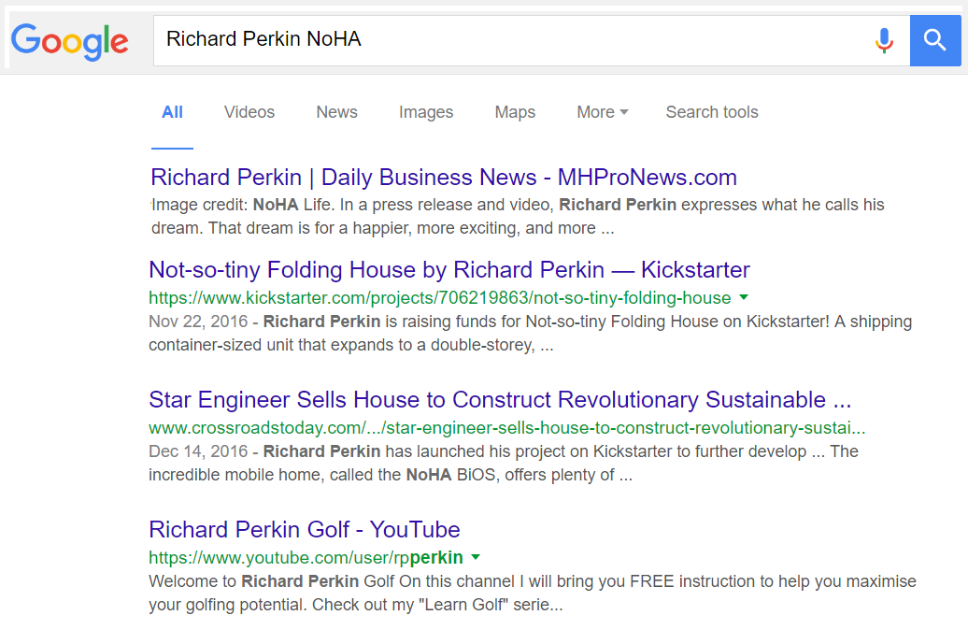Screen dimensions: 968x644
Task: Switch to the Videos tab
Action: 249,112
